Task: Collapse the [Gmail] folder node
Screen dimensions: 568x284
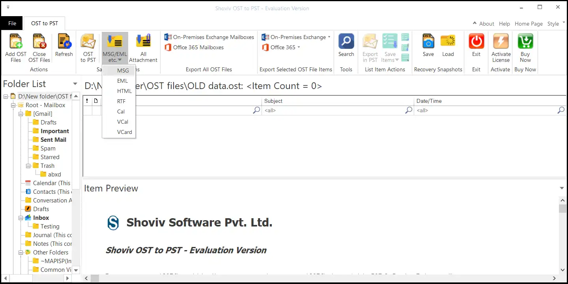Action: click(x=21, y=114)
